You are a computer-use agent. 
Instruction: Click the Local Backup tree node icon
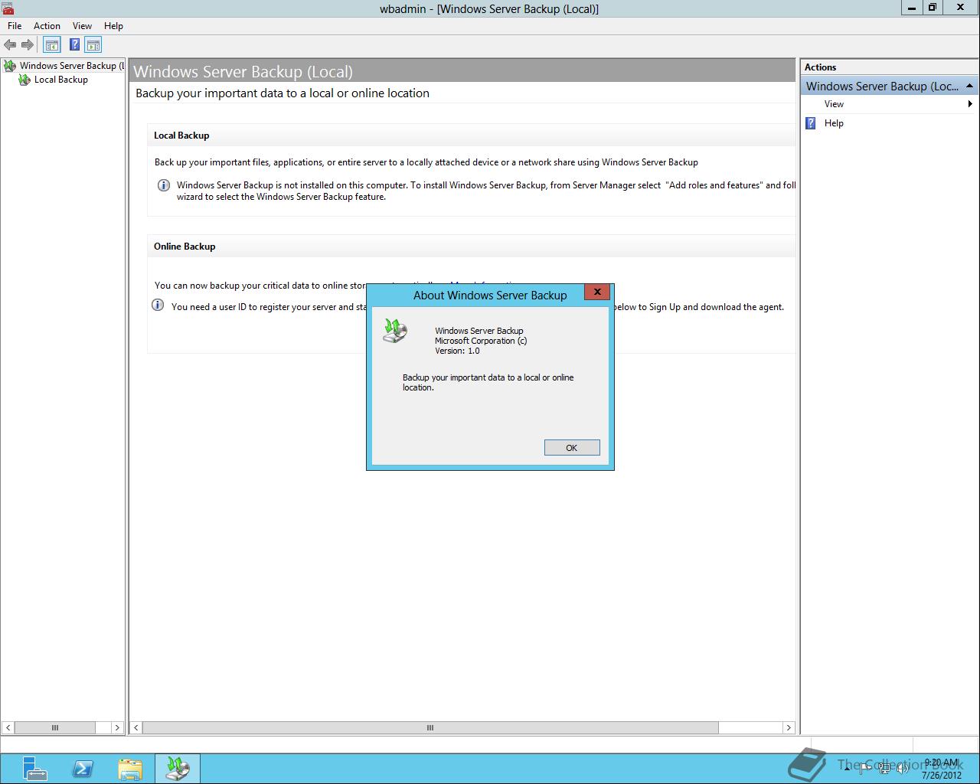(24, 80)
